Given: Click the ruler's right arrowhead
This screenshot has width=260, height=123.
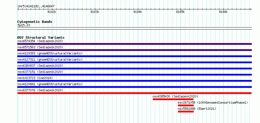Looking at the screenshot, I should 251,9.
